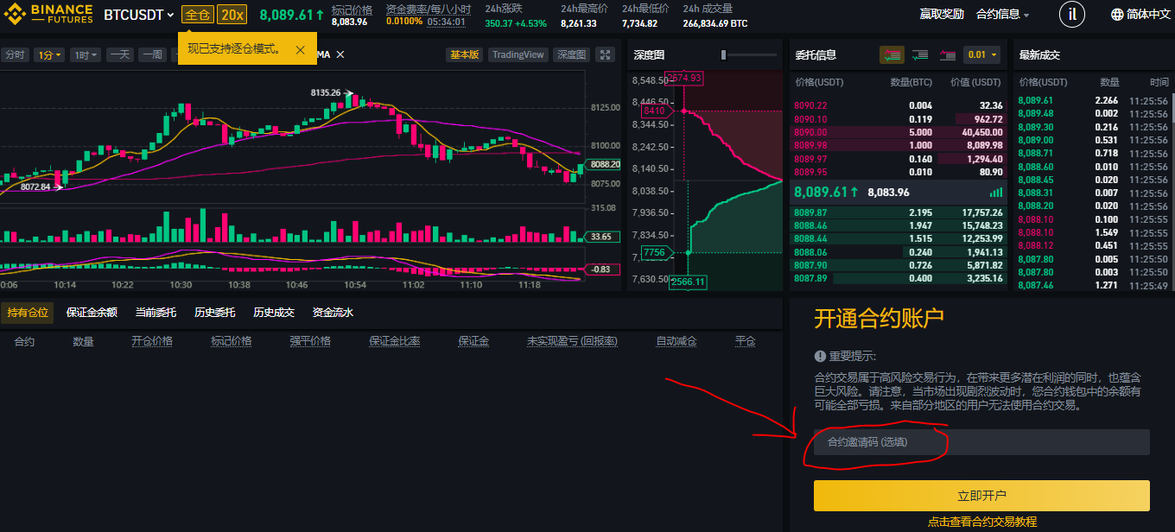Select the 历史成交 tab
Viewport: 1175px width, 532px height.
[273, 313]
